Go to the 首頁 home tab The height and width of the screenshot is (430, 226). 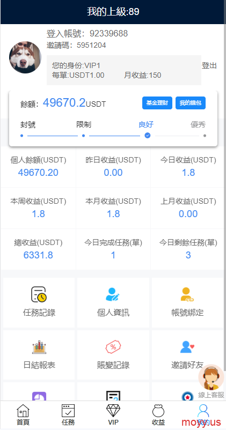(x=23, y=415)
